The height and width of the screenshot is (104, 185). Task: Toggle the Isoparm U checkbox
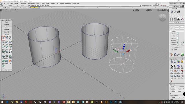click(x=177, y=42)
